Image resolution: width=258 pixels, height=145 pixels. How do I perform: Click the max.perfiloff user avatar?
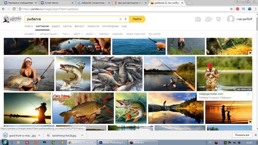(231, 19)
